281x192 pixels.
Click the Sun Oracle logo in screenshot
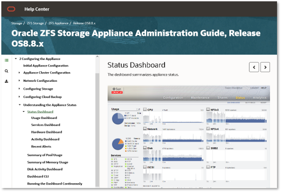coord(117,90)
